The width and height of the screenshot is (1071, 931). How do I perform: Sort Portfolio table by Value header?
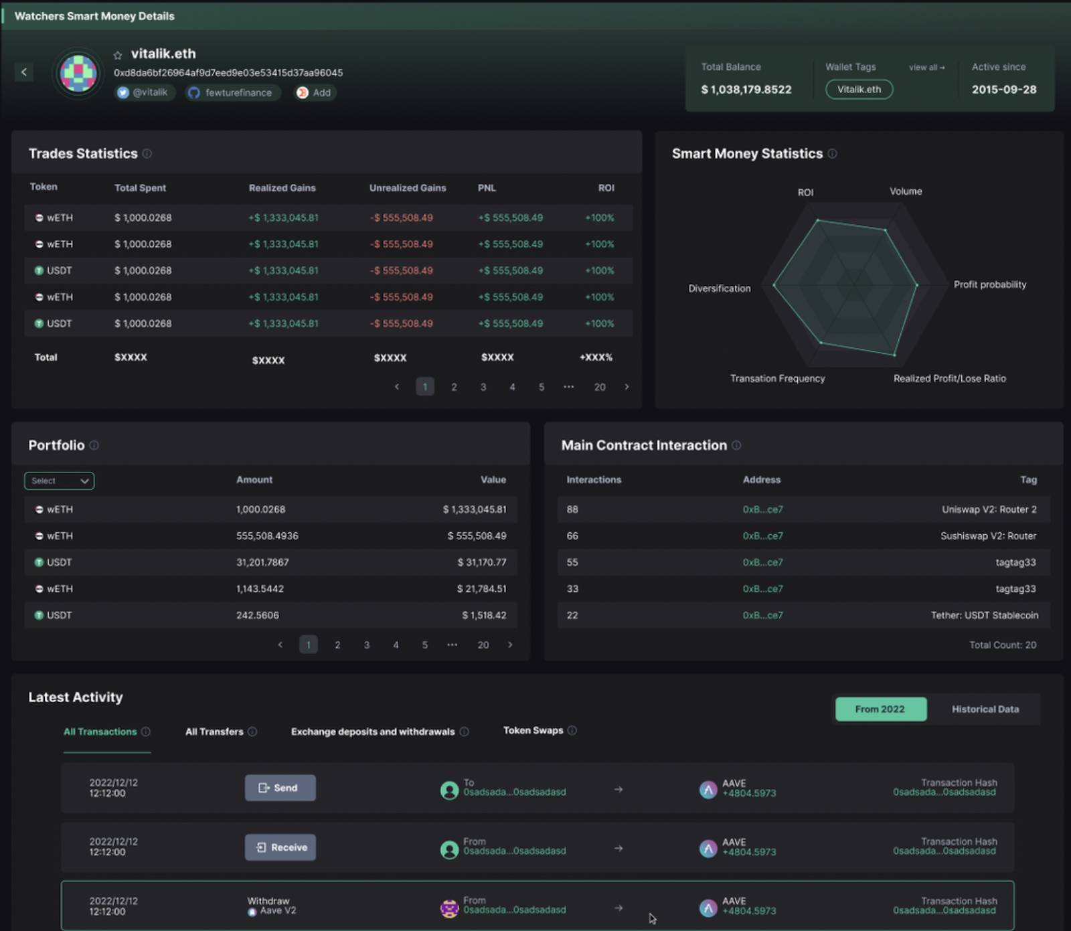click(x=493, y=480)
